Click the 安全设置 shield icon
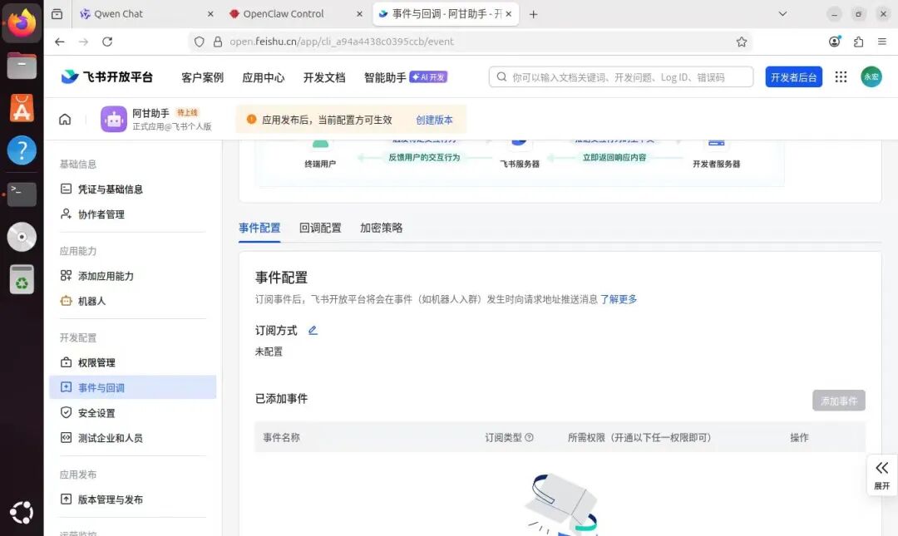The height and width of the screenshot is (536, 898). click(x=67, y=412)
